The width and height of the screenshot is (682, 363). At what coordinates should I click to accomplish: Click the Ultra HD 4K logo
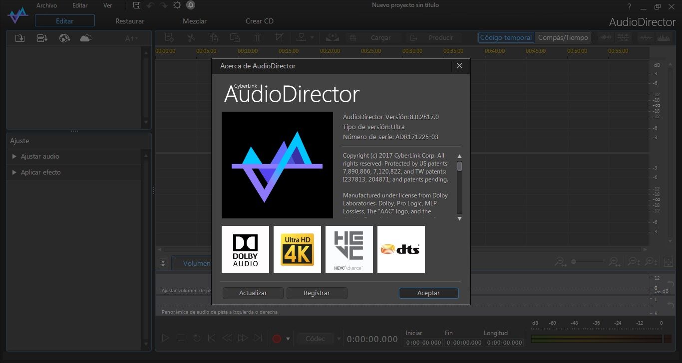pos(297,249)
